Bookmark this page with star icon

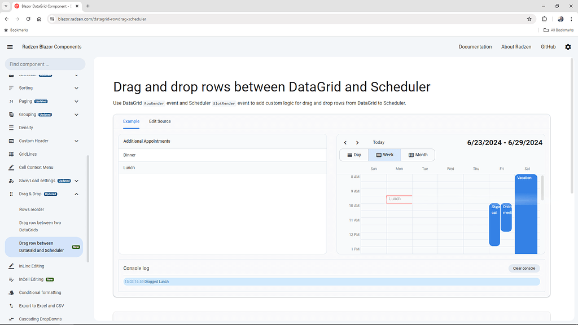click(529, 19)
